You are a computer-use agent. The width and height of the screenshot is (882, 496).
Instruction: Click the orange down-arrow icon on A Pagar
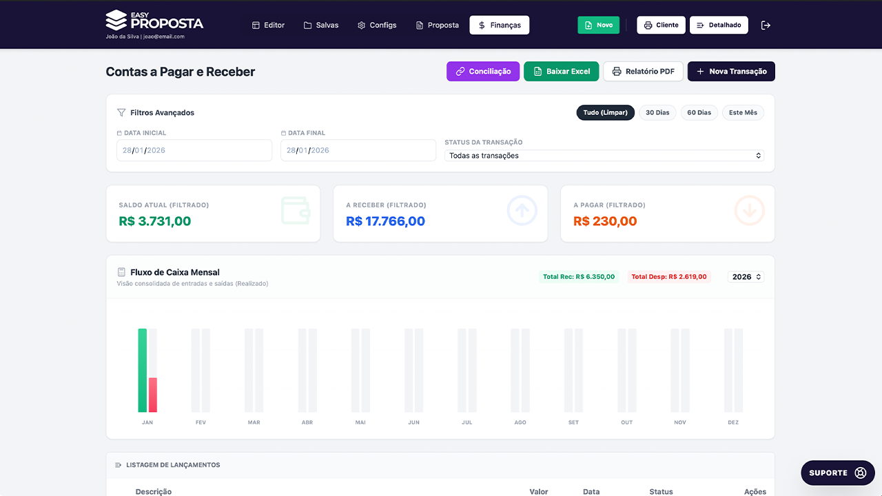point(749,211)
